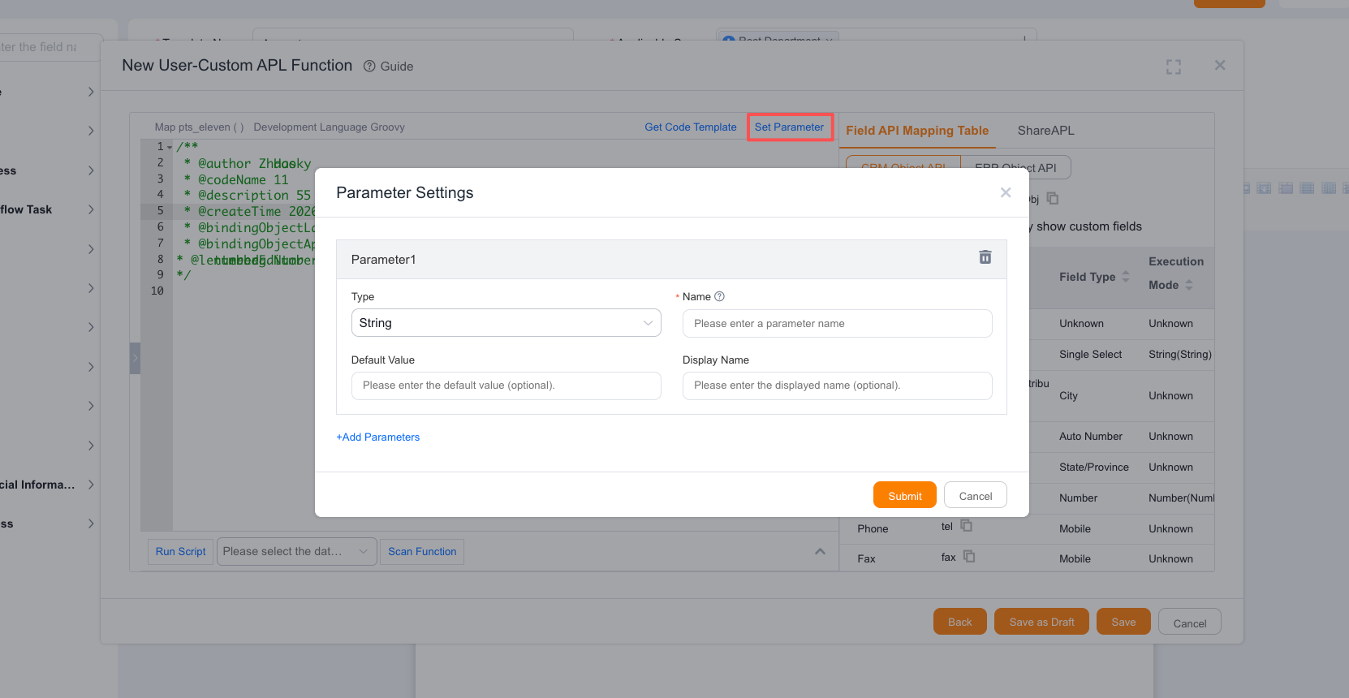This screenshot has width=1349, height=698.
Task: Click the +Add Parameters link
Action: click(x=378, y=437)
